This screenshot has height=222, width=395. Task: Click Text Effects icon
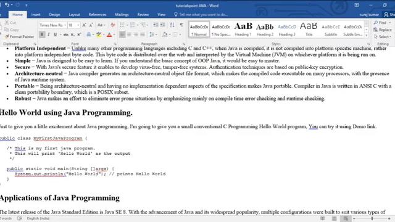[x=89, y=35]
